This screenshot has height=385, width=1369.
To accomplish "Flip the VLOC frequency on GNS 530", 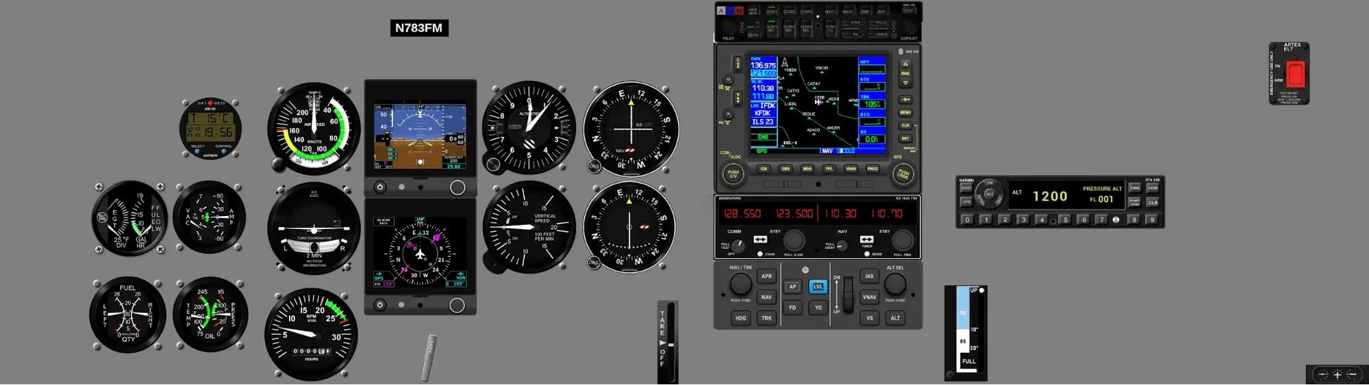I will point(738,98).
